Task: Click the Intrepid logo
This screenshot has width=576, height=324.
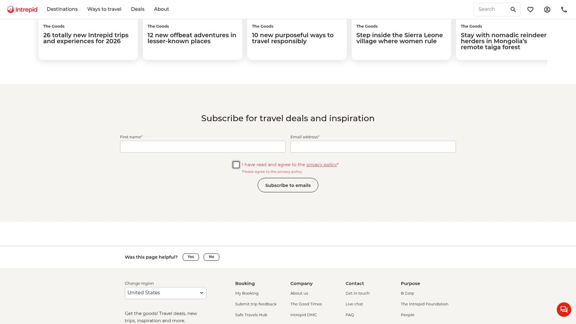Action: pyautogui.click(x=22, y=10)
